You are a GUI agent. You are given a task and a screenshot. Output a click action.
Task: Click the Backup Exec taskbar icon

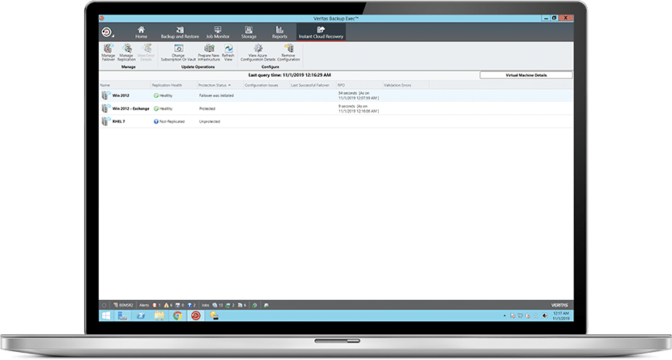pos(196,316)
